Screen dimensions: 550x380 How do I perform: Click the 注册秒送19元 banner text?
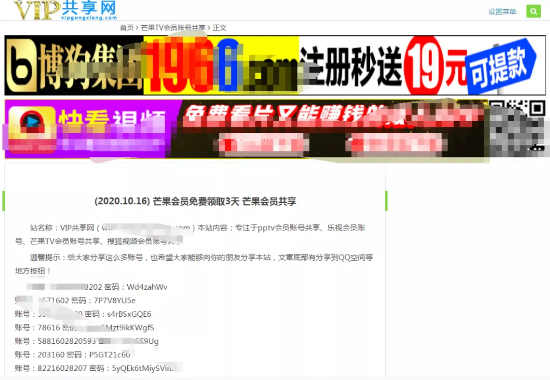[383, 66]
